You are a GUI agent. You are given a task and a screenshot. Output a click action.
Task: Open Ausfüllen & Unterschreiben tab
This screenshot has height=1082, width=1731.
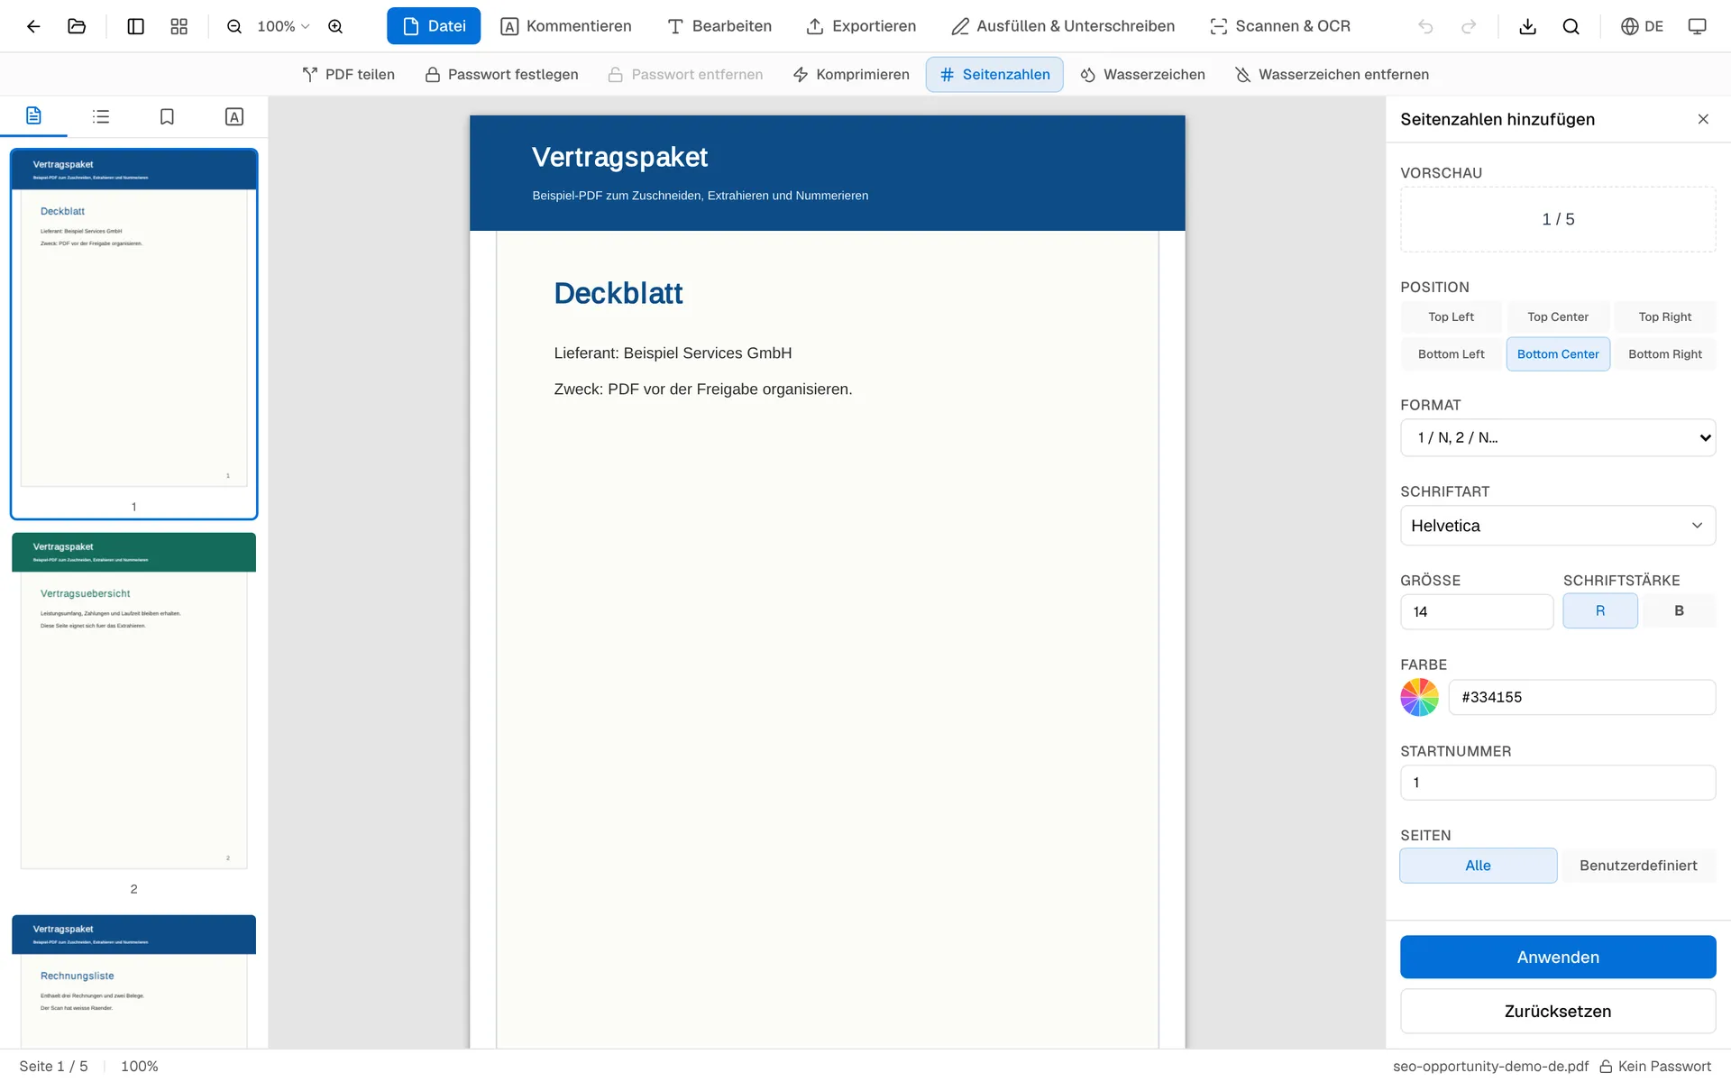[x=1063, y=26]
